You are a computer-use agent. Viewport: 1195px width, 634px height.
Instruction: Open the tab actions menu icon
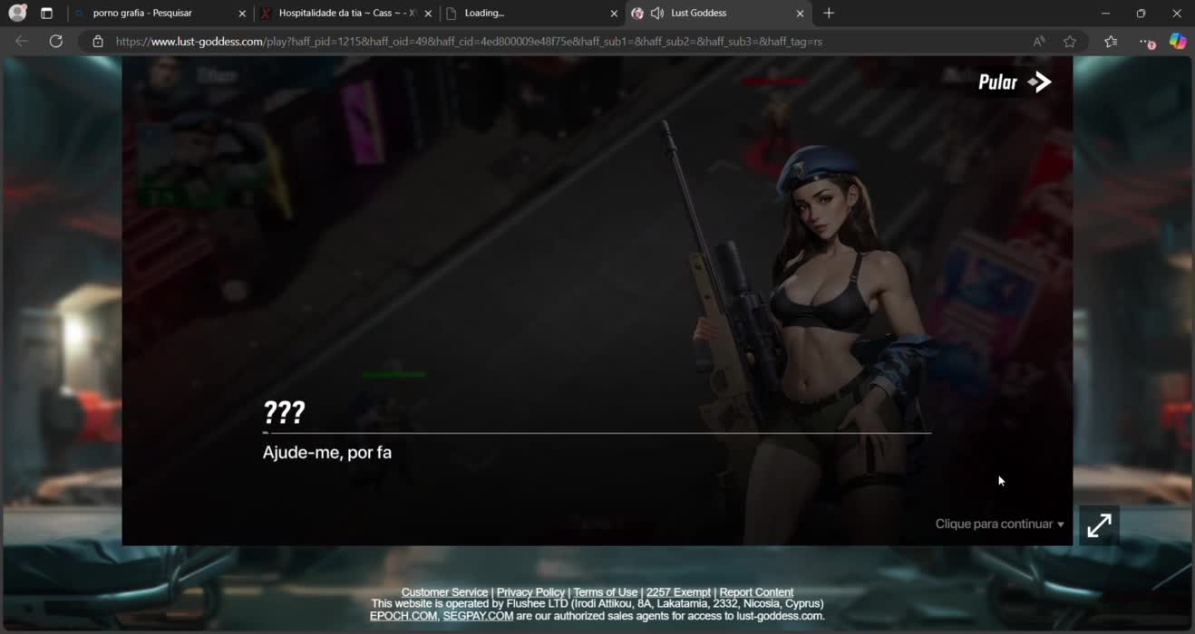[x=47, y=14]
